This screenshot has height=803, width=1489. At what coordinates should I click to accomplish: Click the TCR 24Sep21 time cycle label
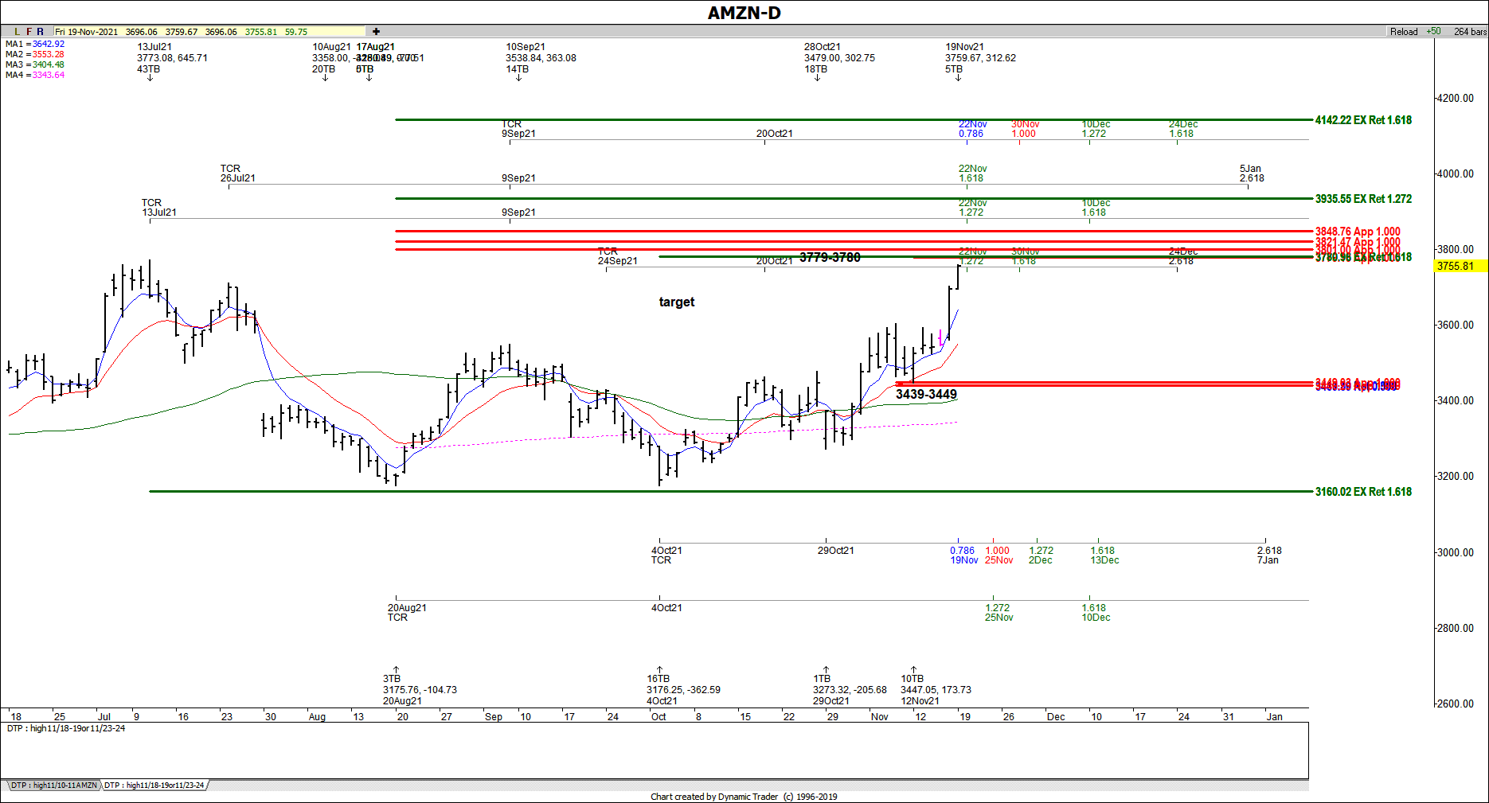[617, 256]
